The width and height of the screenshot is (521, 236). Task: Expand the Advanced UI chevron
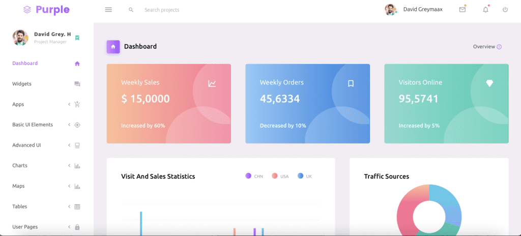[69, 145]
